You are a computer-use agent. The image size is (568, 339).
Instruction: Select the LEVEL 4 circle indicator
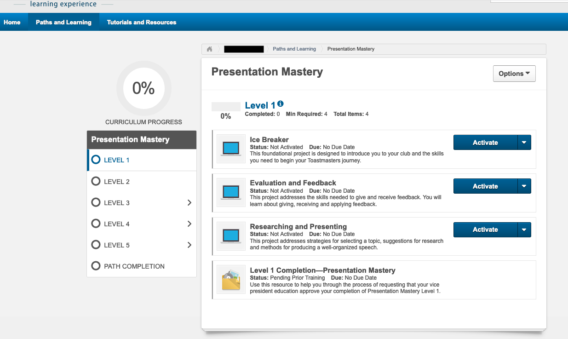point(96,224)
